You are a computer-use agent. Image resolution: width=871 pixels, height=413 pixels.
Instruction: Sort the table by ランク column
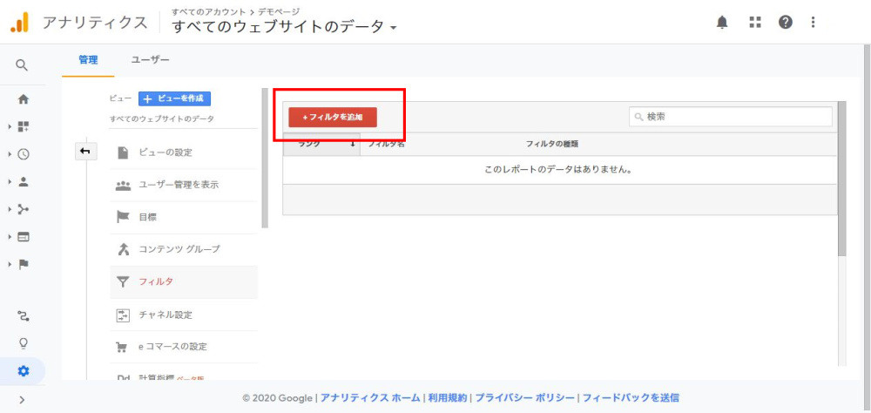click(x=321, y=144)
